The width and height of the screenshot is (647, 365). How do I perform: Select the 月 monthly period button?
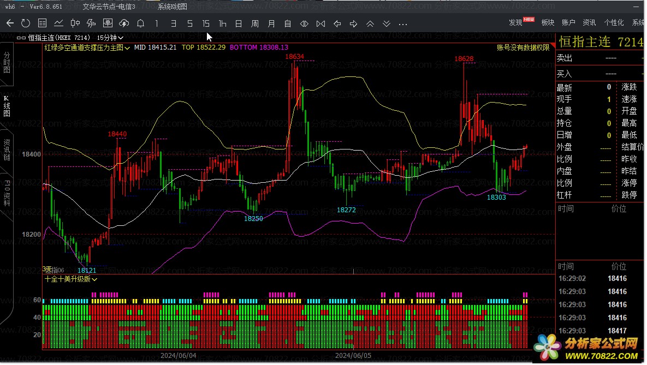tap(271, 23)
